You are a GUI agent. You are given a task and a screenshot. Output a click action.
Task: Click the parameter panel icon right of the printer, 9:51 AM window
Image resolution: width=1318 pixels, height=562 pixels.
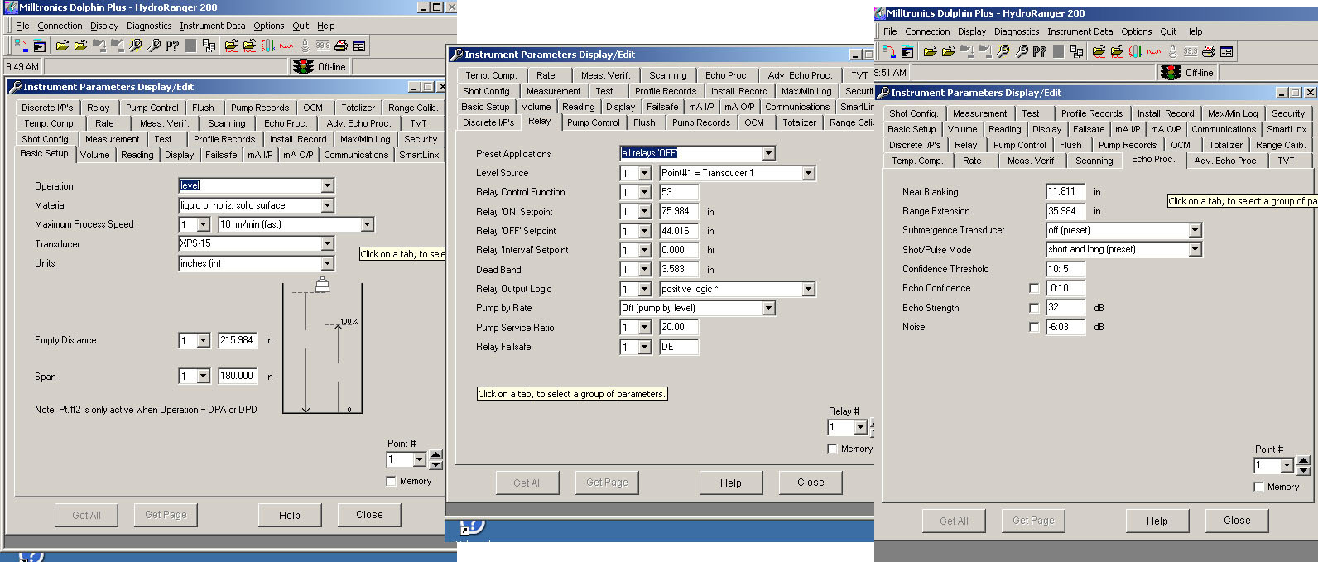[x=1226, y=51]
